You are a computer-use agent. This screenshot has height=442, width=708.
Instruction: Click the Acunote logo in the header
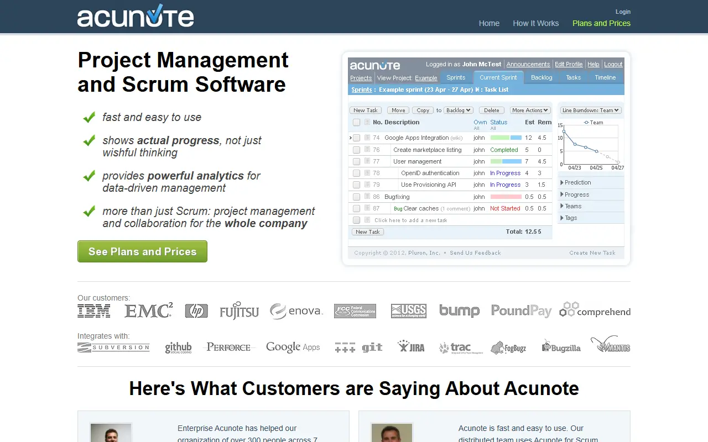pos(136,15)
